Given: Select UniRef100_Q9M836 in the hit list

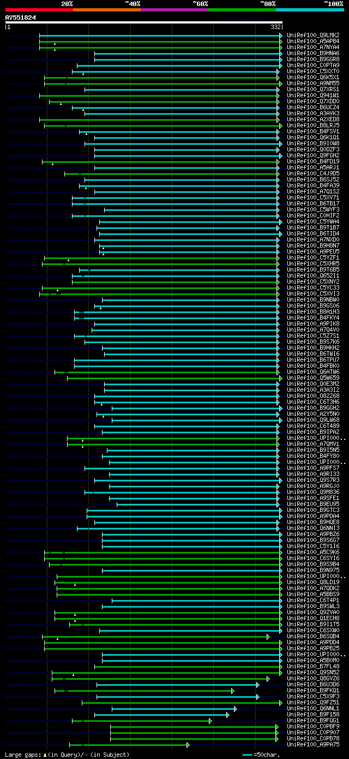Looking at the screenshot, I should click(x=313, y=492).
